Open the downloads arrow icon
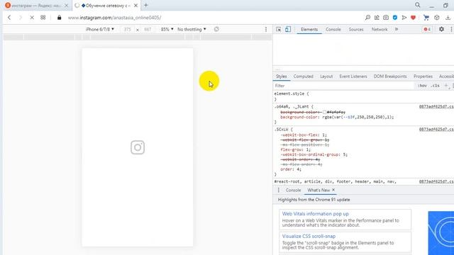Viewport: 454px width, 255px height. [x=448, y=18]
